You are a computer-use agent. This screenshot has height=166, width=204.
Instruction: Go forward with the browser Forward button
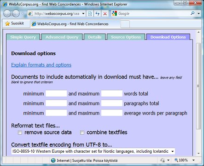[x=16, y=13]
